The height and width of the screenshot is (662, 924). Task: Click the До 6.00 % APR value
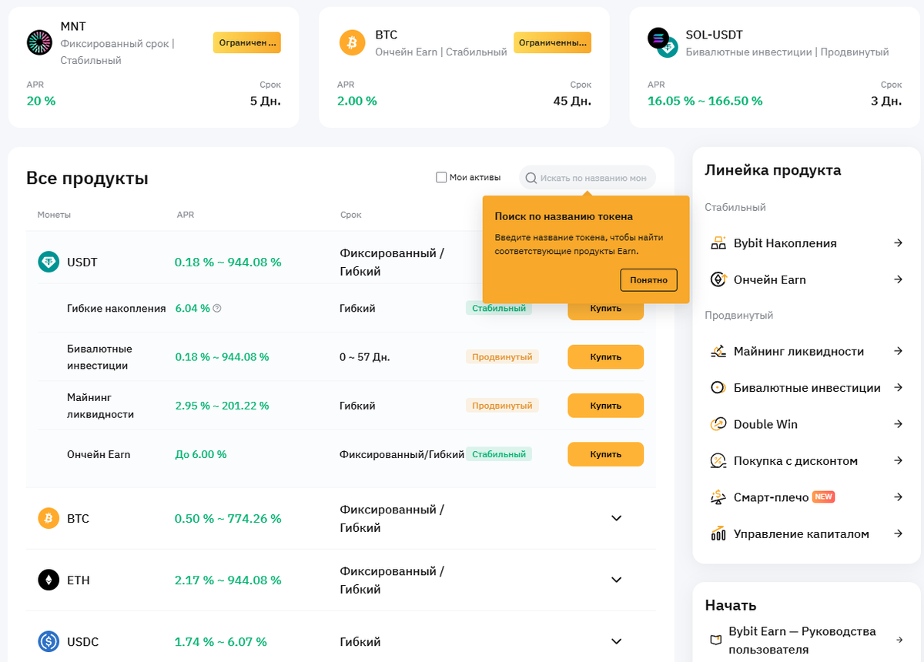coord(201,454)
